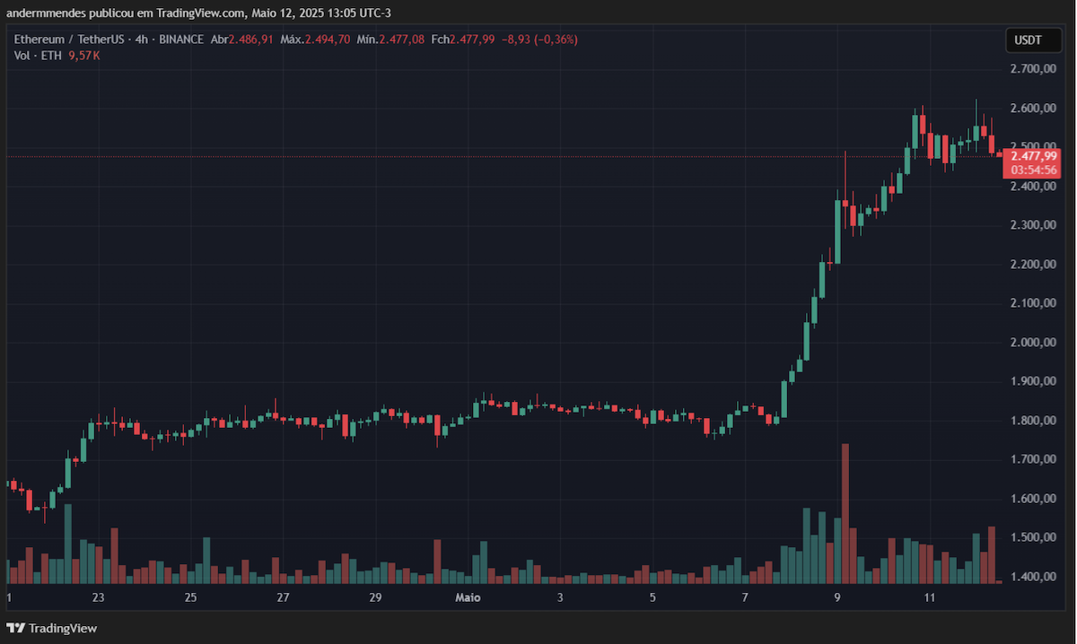Select the 4h interval label
Viewport: 1077px width, 644px height.
click(x=144, y=39)
